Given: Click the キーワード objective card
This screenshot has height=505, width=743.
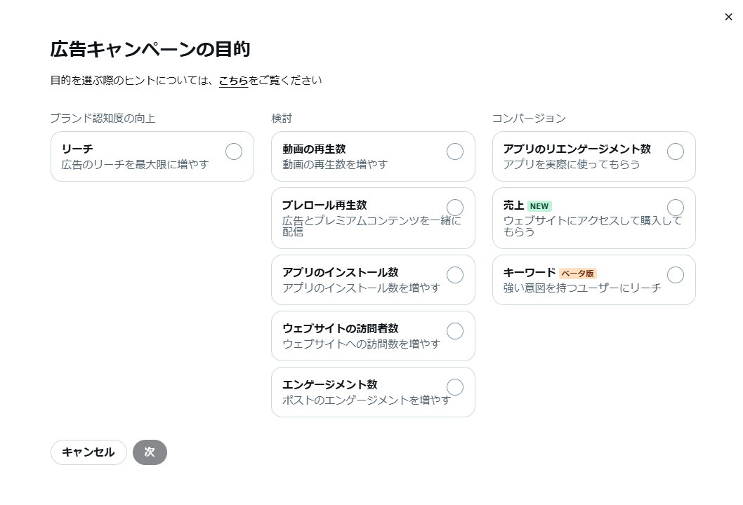Looking at the screenshot, I should tap(593, 279).
